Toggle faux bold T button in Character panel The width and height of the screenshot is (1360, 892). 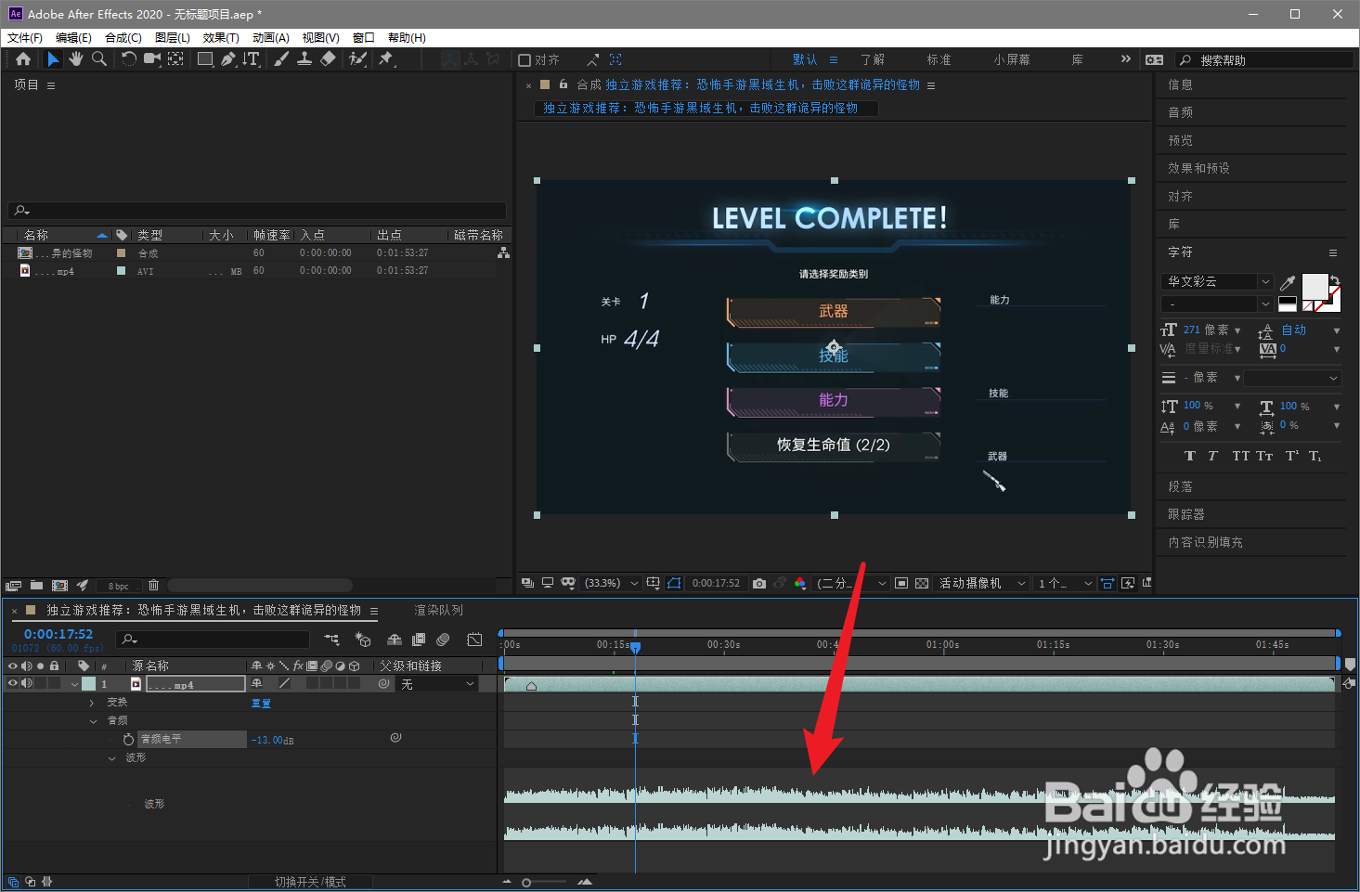pyautogui.click(x=1190, y=456)
